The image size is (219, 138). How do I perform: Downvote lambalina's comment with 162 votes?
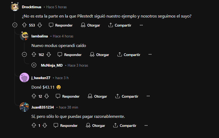(x=49, y=55)
